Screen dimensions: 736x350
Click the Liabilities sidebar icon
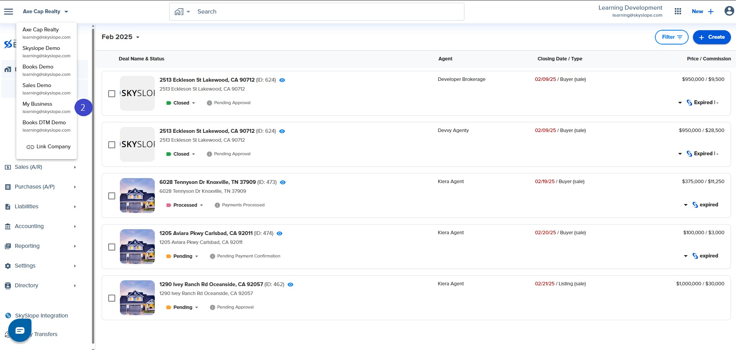pyautogui.click(x=8, y=207)
